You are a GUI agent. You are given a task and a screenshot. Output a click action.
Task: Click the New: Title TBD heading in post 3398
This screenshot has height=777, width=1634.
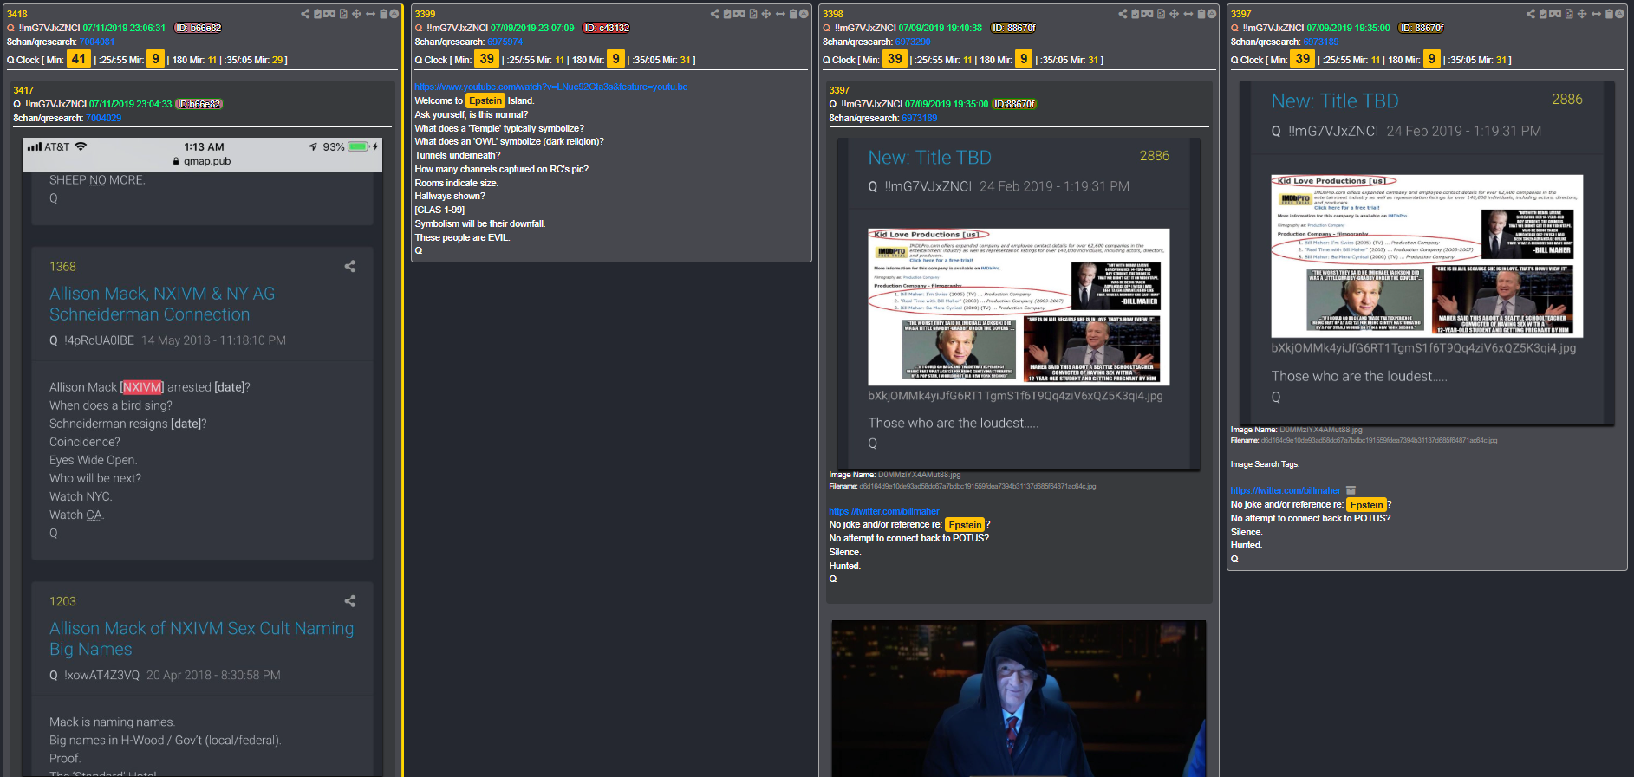click(930, 158)
